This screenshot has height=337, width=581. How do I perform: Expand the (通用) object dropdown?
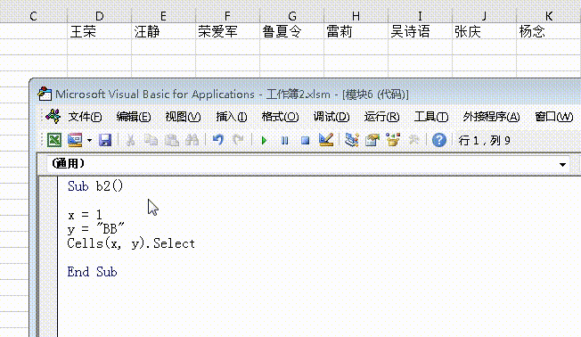pyautogui.click(x=562, y=164)
